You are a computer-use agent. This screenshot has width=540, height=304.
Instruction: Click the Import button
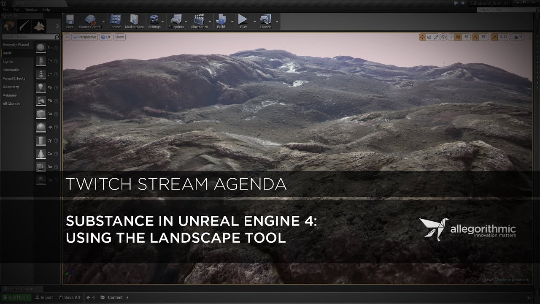[44, 298]
